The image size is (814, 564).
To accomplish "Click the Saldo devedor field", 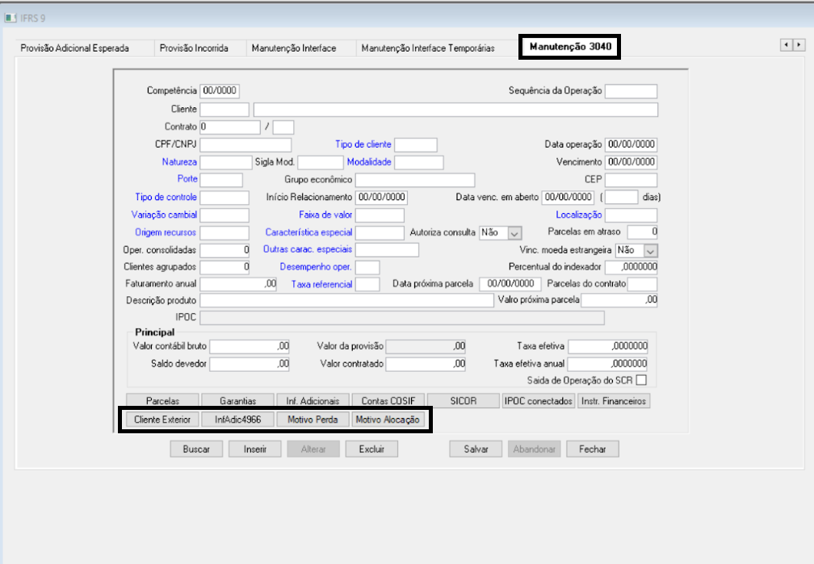I will tap(250, 364).
